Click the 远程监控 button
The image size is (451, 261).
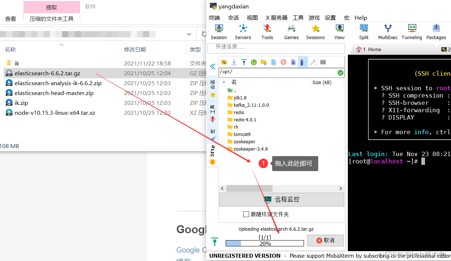pos(282,200)
